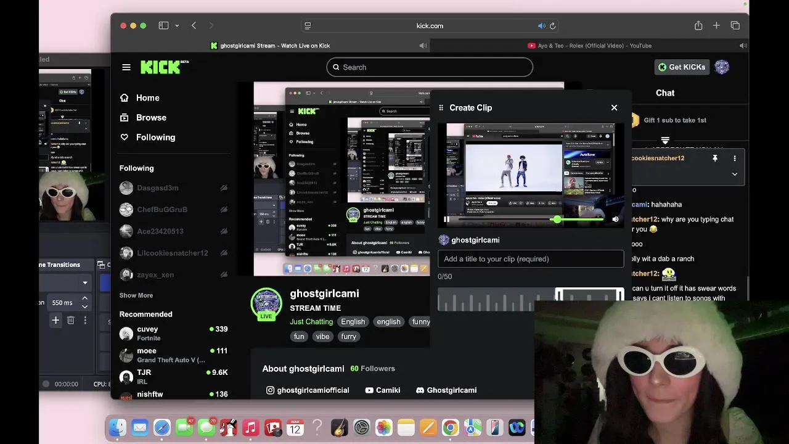Open the ghostgirlcamiofficial Instagram link
789x444 pixels.
(x=308, y=390)
